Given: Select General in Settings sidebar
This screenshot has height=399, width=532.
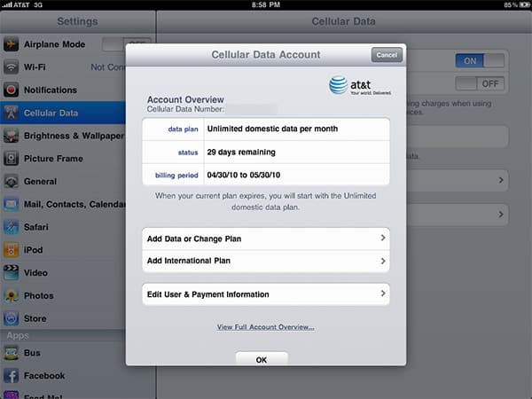Looking at the screenshot, I should coord(41,182).
